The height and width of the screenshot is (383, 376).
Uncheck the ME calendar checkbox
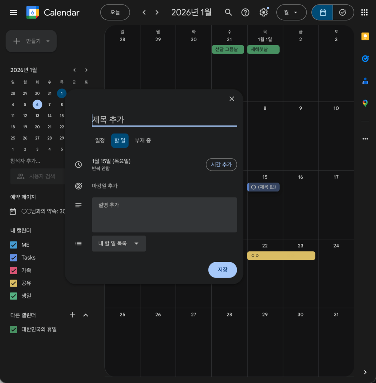[14, 245]
